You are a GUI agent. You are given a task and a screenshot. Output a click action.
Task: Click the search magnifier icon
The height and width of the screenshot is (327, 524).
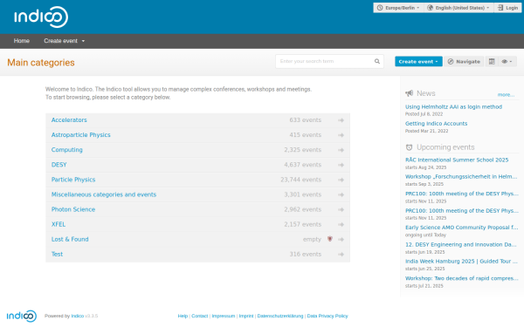[377, 61]
